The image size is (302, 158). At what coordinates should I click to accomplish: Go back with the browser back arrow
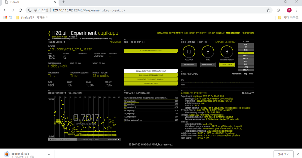5,10
